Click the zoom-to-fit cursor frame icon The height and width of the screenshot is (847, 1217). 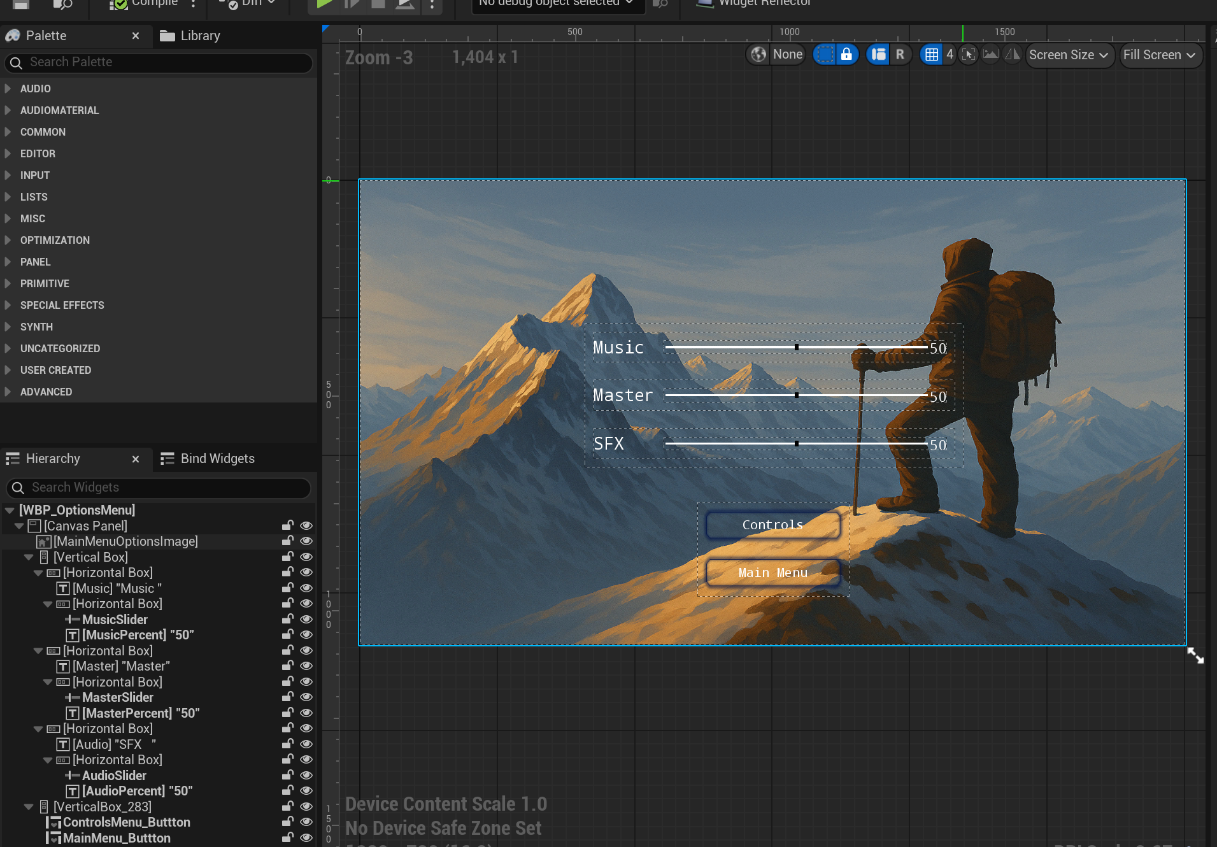[x=969, y=55]
